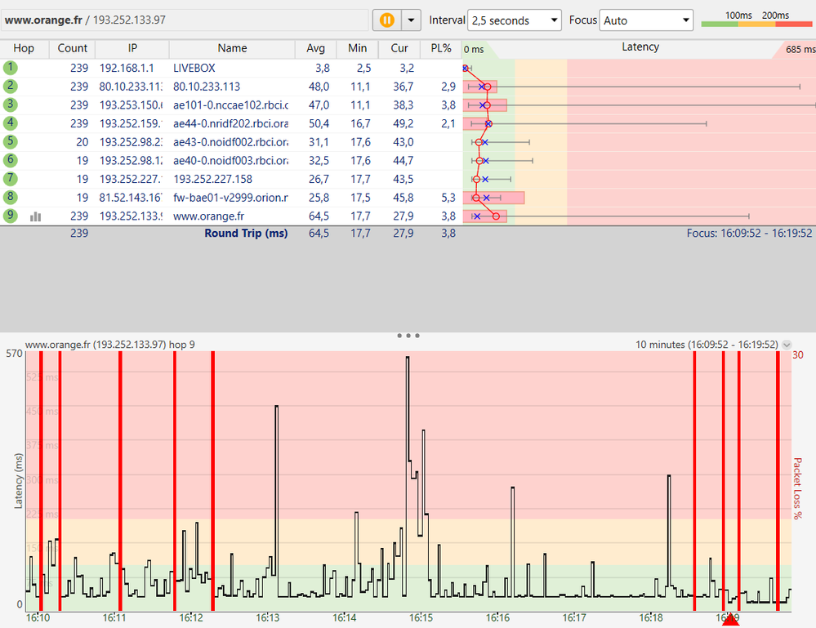Select the hop 4 green number icon

point(10,123)
